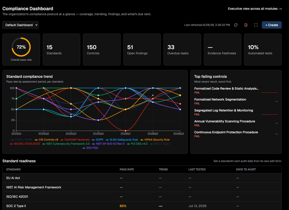Click the 65% pass rate value

coord(123,206)
